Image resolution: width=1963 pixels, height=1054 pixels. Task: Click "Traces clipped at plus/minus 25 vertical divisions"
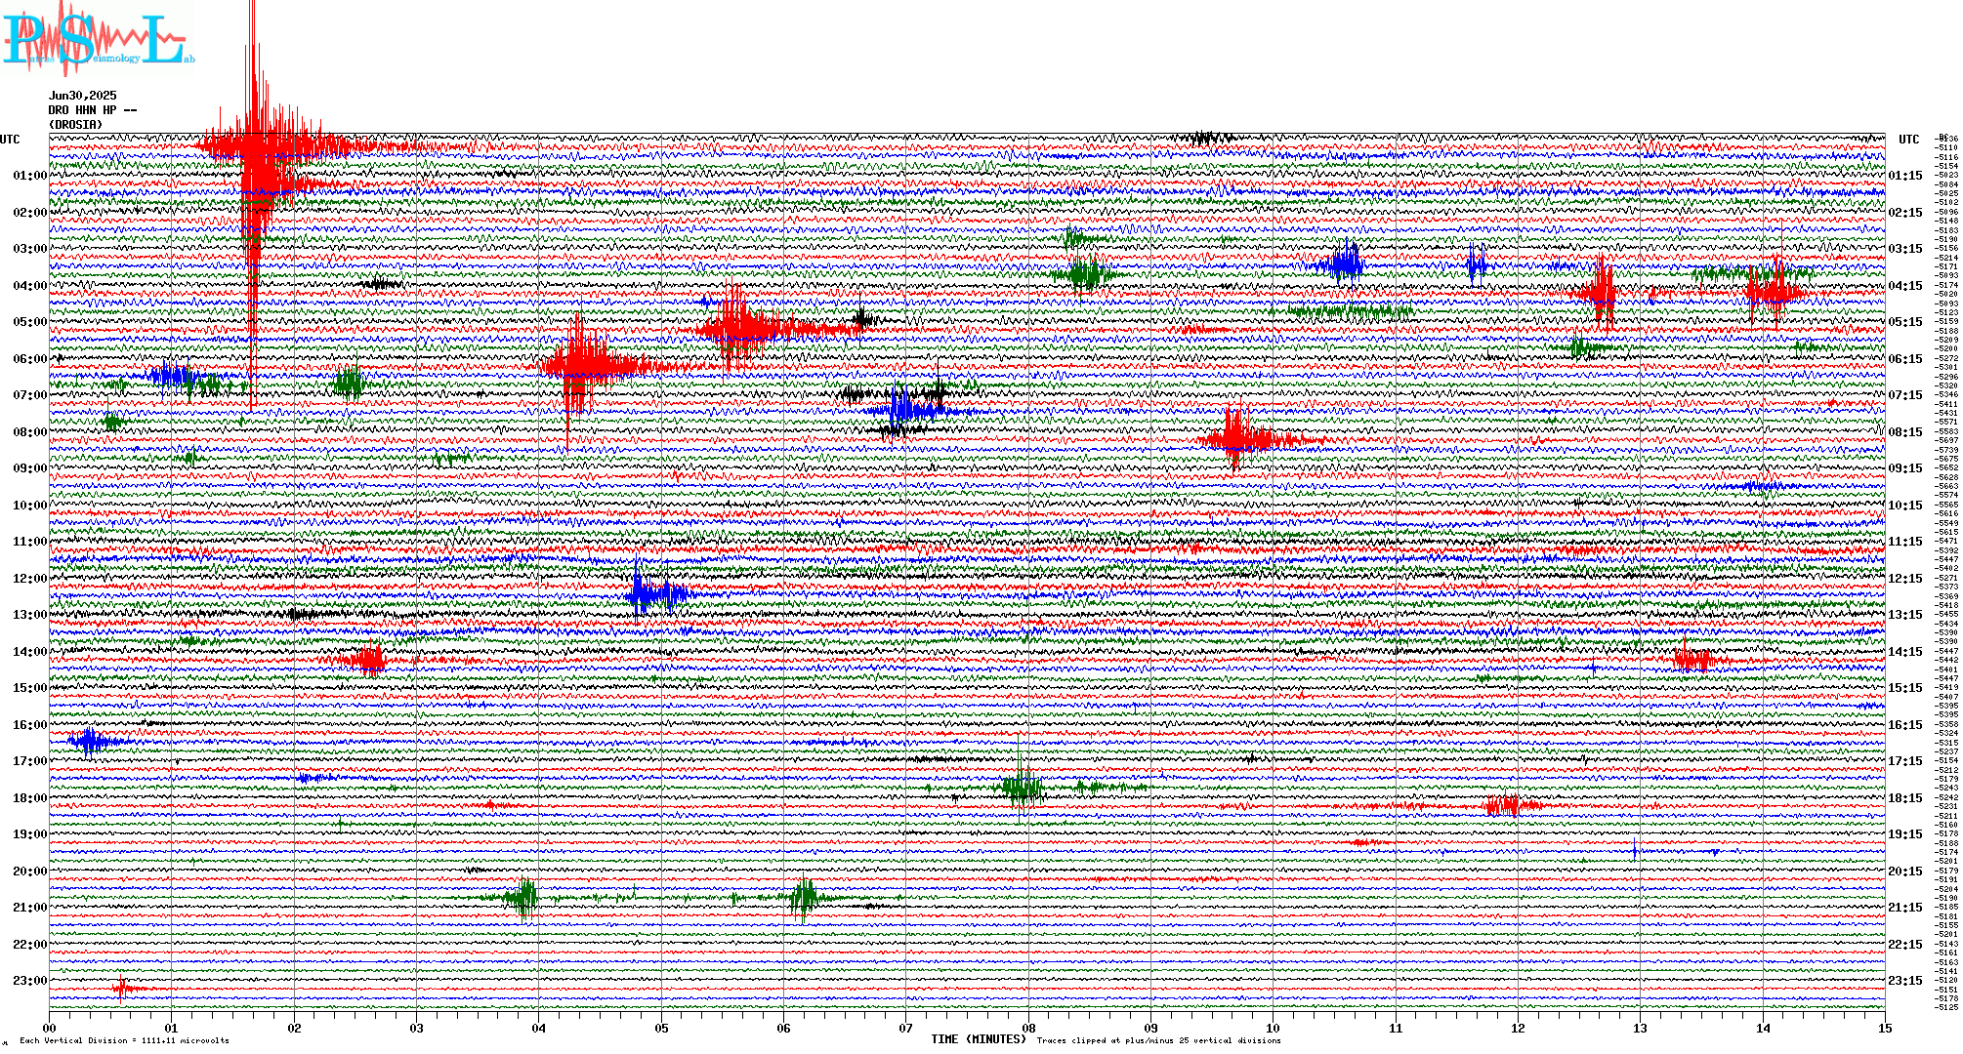1159,1040
